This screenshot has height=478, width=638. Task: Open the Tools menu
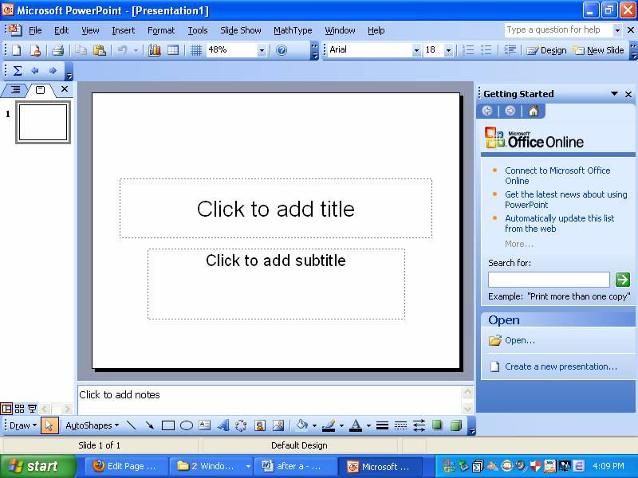(x=198, y=30)
